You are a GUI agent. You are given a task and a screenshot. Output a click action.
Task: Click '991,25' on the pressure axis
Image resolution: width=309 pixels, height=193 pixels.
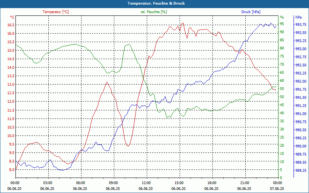(x=301, y=105)
